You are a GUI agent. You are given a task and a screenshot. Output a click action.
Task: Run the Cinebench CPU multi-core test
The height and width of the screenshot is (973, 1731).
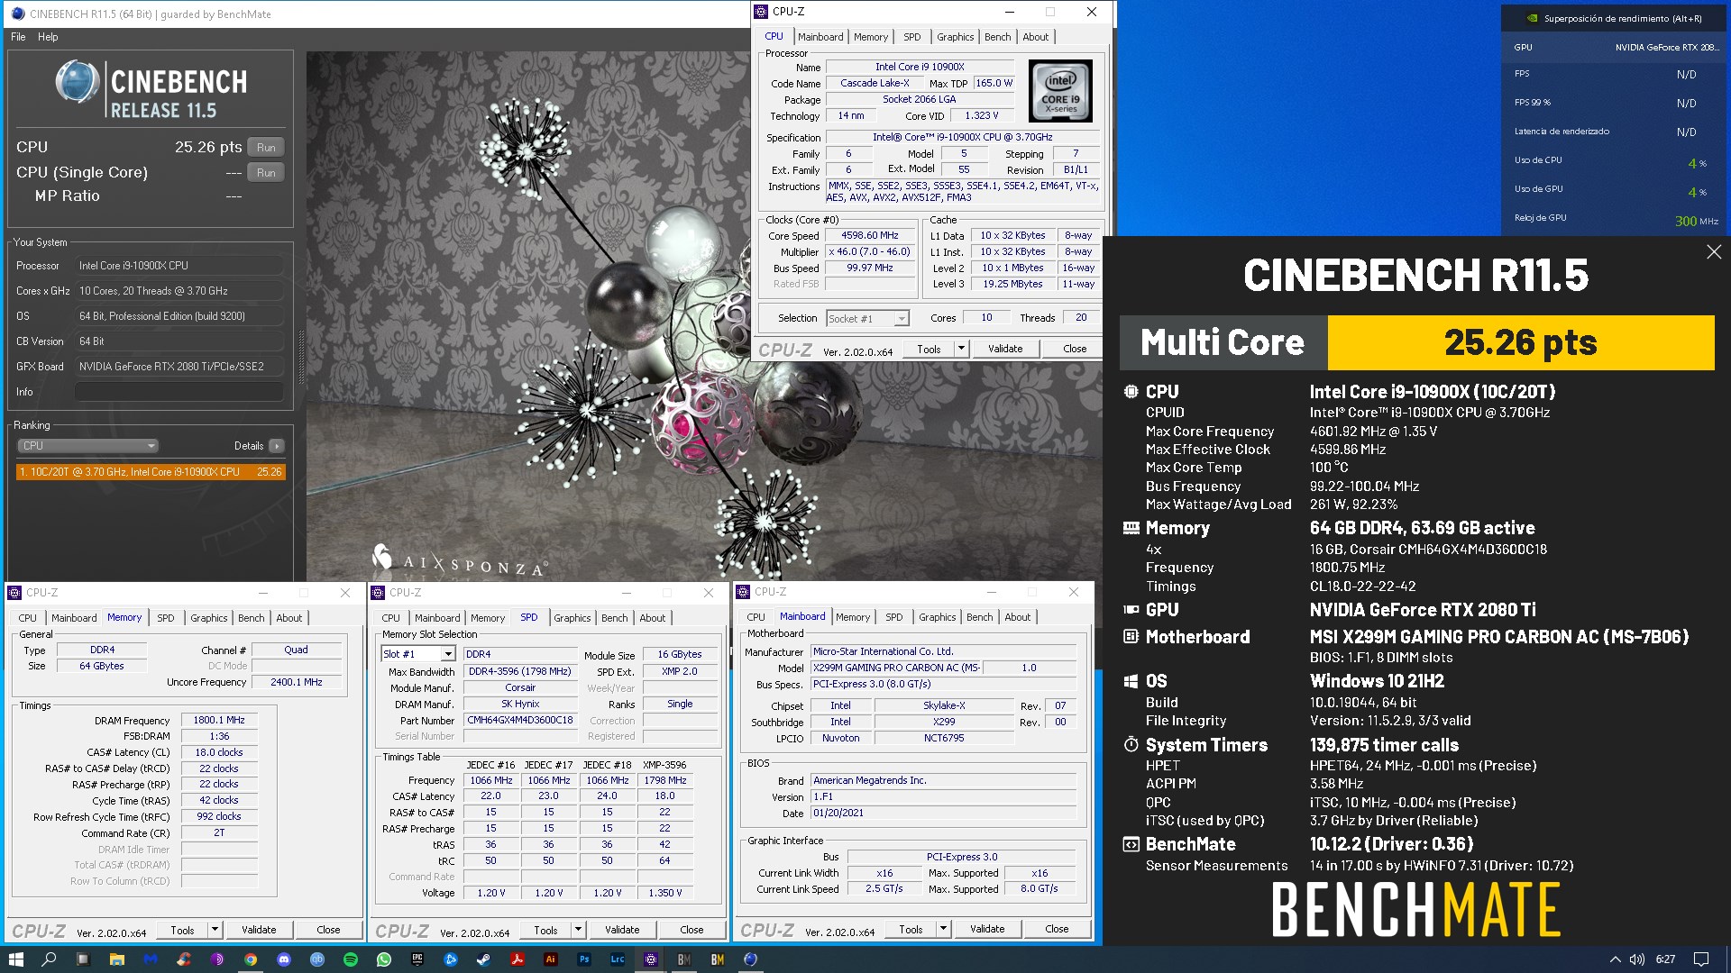click(x=266, y=147)
